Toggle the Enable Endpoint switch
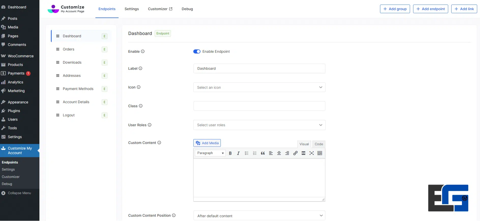This screenshot has height=221, width=480. tap(197, 52)
